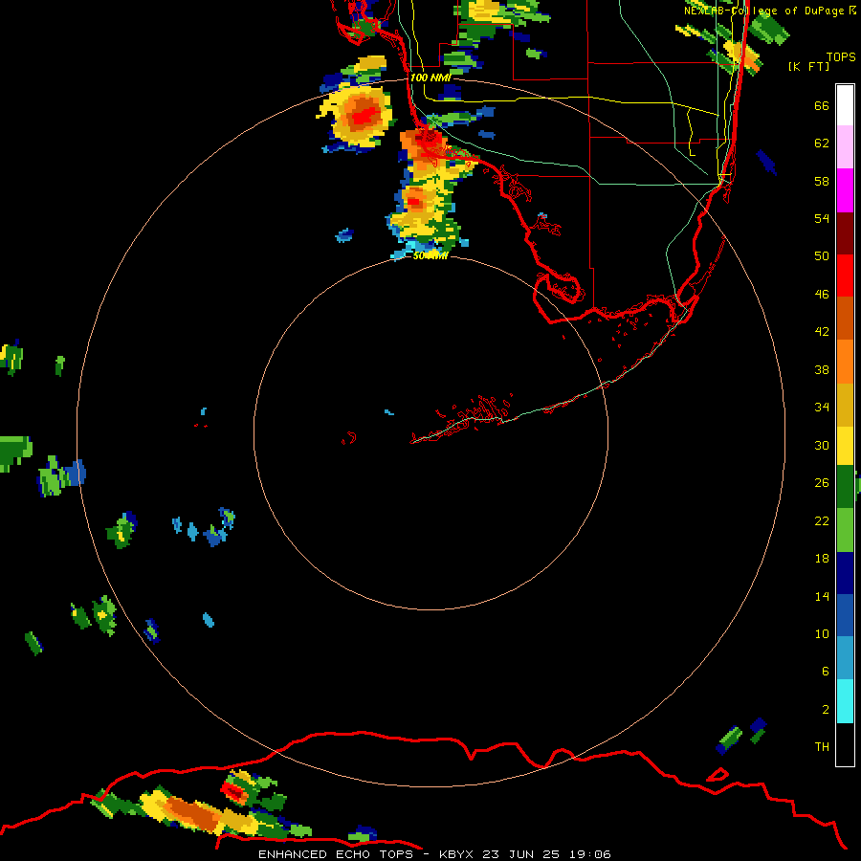Click the dark orange legend swatch

(x=845, y=318)
